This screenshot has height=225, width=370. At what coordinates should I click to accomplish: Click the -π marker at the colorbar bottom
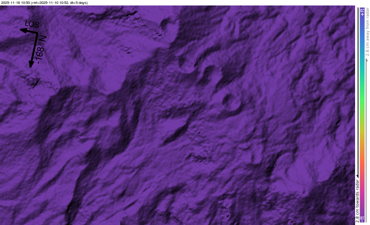click(x=362, y=219)
